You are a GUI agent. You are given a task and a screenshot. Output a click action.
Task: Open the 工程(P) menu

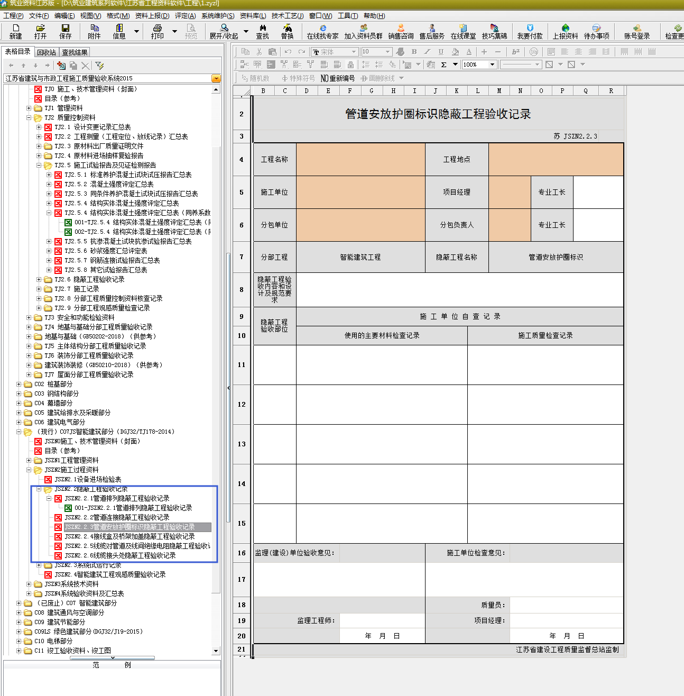click(x=13, y=16)
